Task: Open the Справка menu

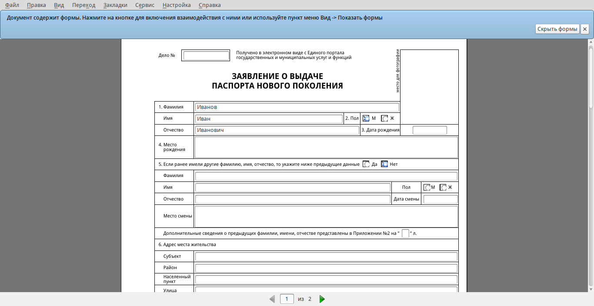Action: pyautogui.click(x=210, y=5)
